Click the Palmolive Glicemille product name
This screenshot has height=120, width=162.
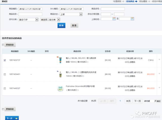pos(80,88)
